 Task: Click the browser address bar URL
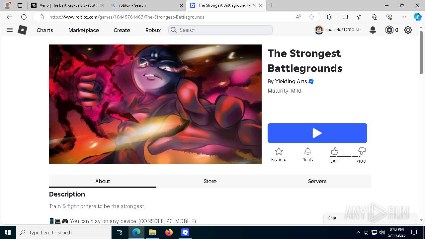pyautogui.click(x=127, y=17)
